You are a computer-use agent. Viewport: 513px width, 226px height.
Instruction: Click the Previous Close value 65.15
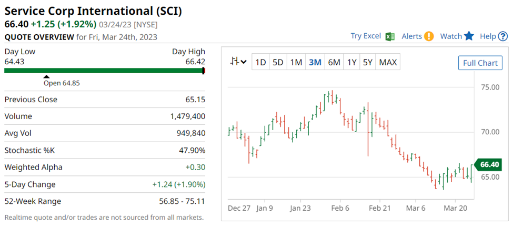pyautogui.click(x=195, y=100)
